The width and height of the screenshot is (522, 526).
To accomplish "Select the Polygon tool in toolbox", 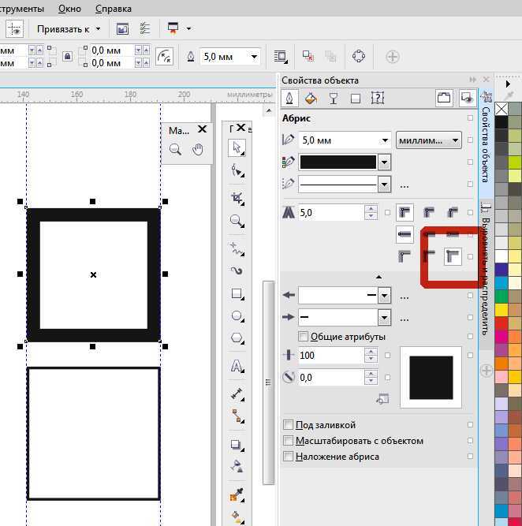I will coord(237,338).
